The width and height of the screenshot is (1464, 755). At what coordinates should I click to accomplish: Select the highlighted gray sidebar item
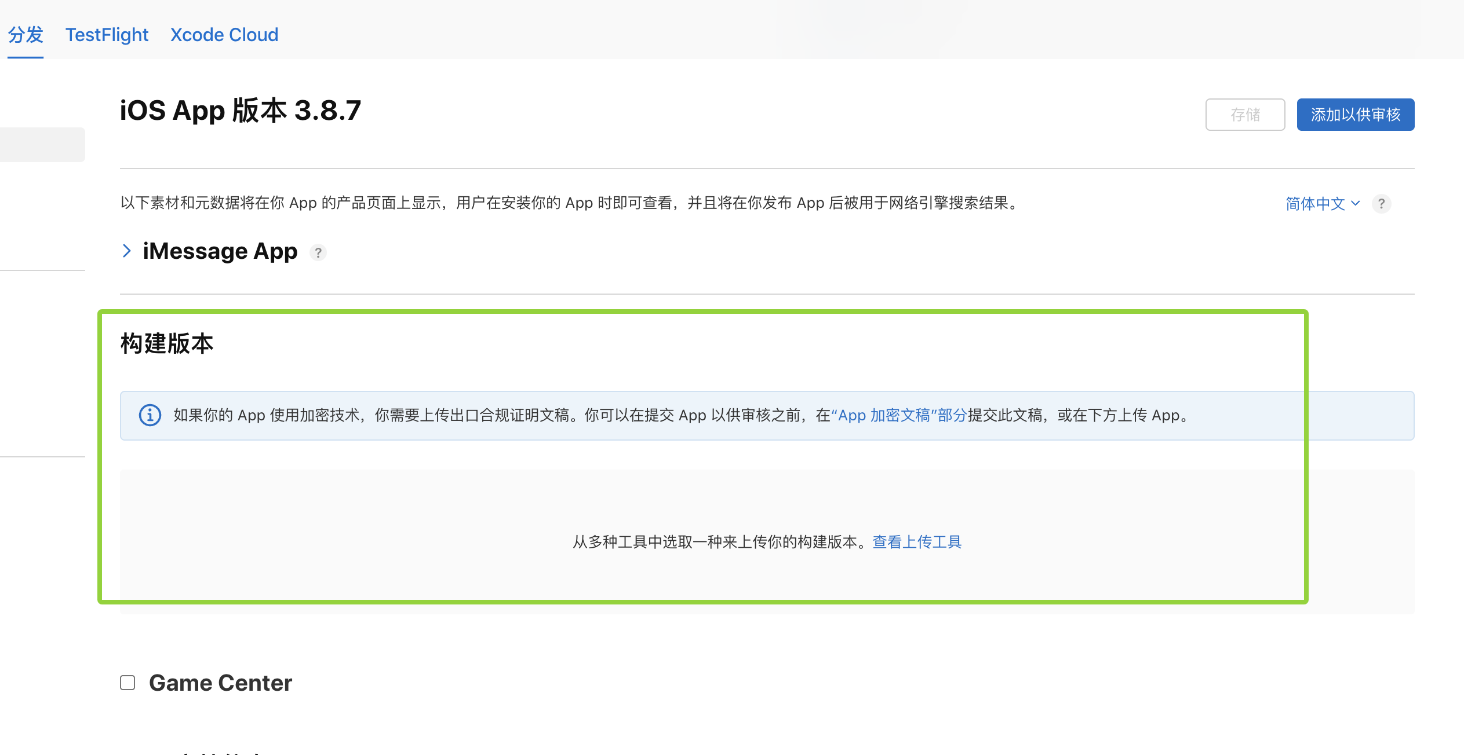pyautogui.click(x=42, y=145)
